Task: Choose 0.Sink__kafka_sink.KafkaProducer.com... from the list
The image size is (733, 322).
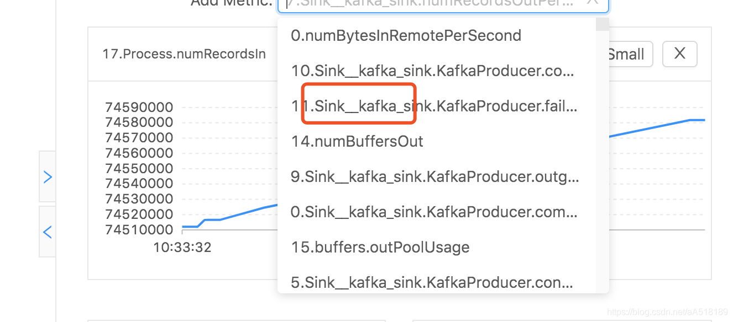Action: (434, 212)
